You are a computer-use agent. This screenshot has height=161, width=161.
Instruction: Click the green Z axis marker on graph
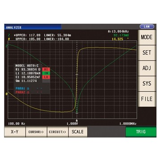tap(6, 46)
